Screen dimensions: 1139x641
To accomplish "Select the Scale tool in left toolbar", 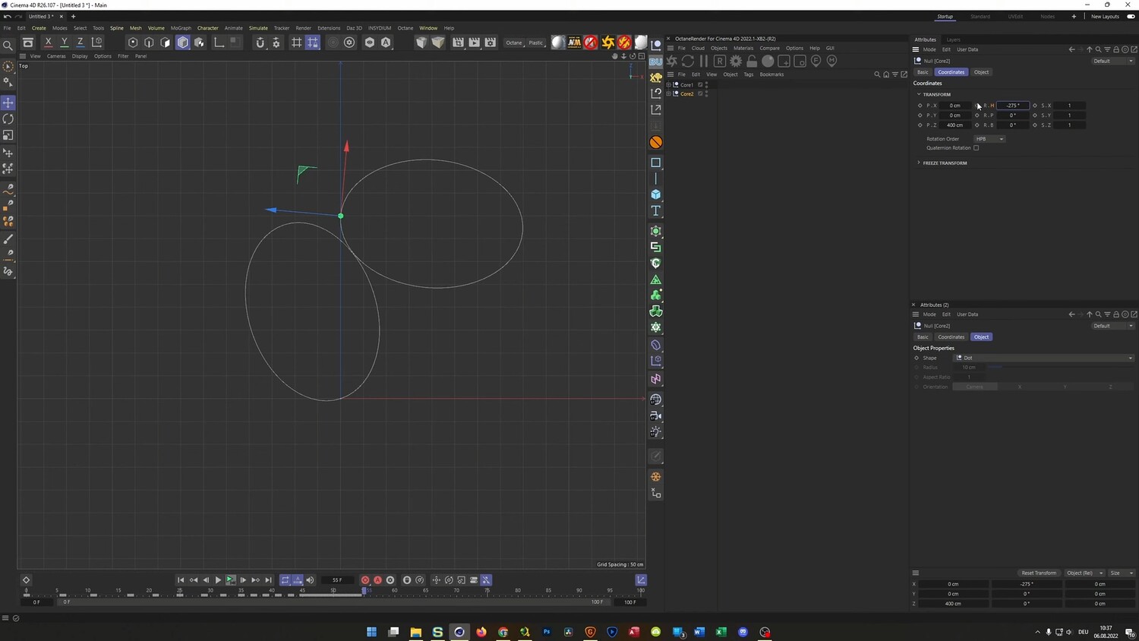I will click(x=8, y=135).
